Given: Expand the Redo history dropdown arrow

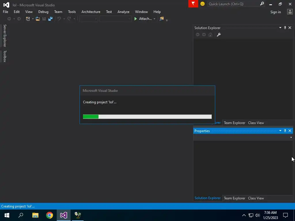Looking at the screenshot, I should coord(74,19).
